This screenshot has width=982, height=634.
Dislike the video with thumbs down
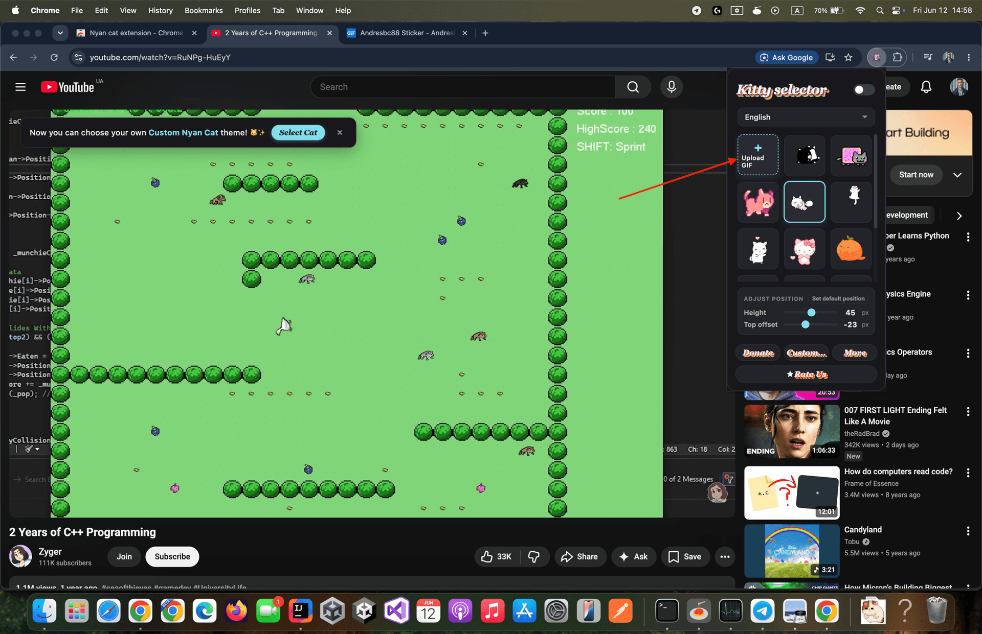pyautogui.click(x=534, y=556)
